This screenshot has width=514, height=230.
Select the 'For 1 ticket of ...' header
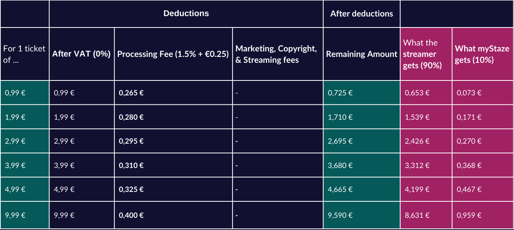click(24, 54)
